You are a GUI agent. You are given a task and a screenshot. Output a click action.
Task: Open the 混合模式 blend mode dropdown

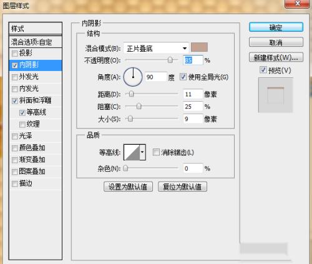[x=156, y=49]
